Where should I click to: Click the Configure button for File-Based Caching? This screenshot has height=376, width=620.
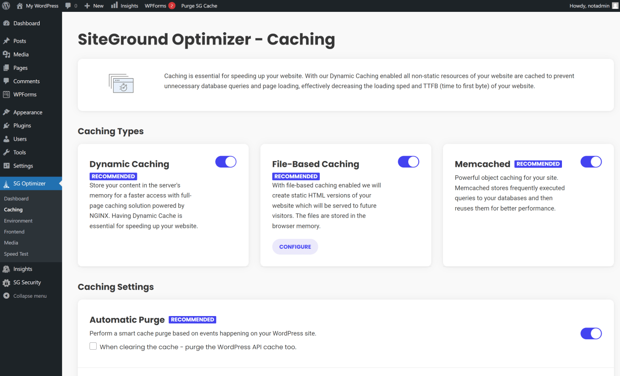295,247
